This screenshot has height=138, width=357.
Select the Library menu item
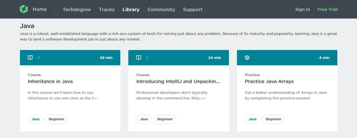coord(131,10)
